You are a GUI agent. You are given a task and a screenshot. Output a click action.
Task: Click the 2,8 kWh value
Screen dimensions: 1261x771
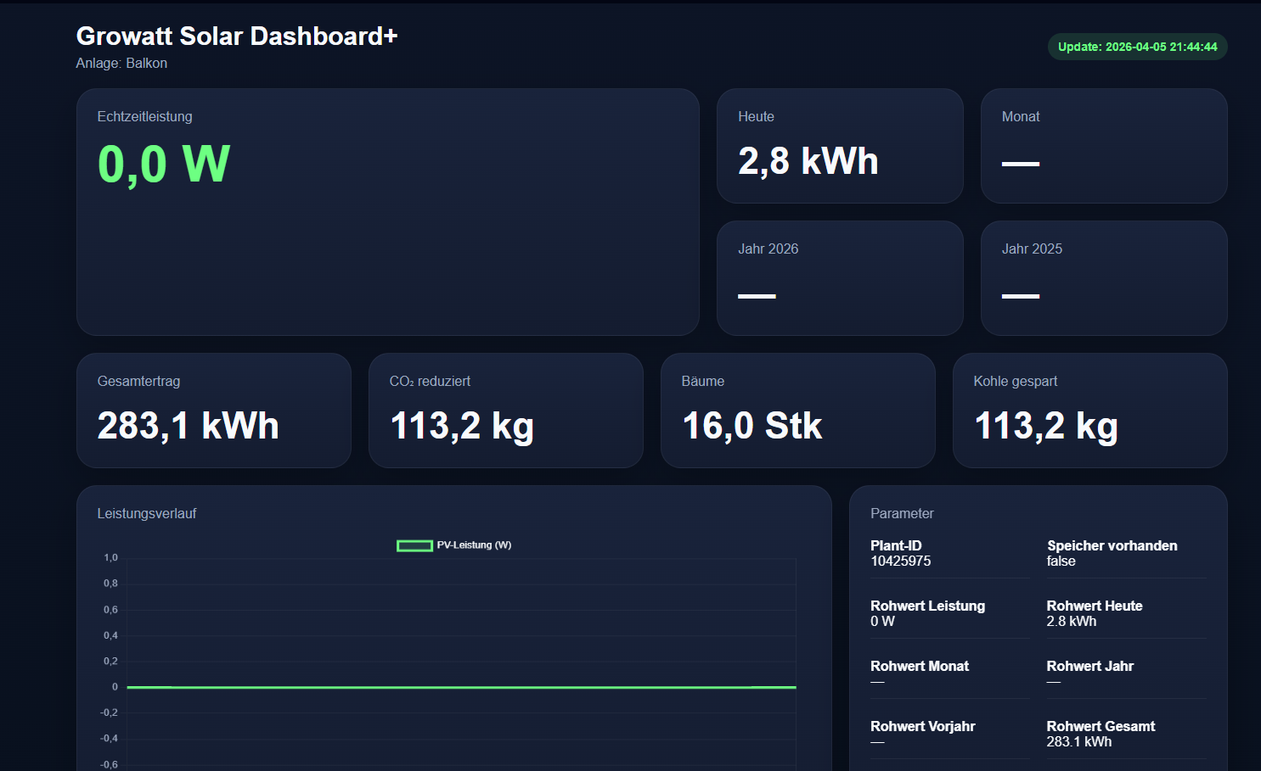[x=808, y=161]
